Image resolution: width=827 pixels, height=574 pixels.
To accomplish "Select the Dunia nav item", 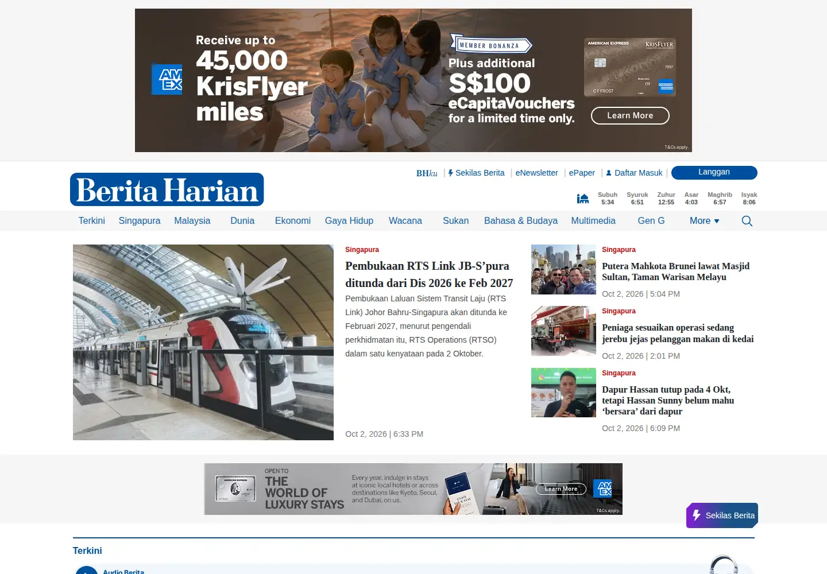I will click(x=242, y=221).
